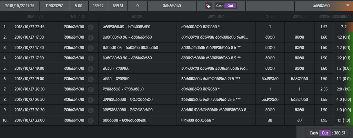Click the ?-? score in row 1
Image resolution: width=353 pixels, height=138 pixels.
[x=344, y=27]
